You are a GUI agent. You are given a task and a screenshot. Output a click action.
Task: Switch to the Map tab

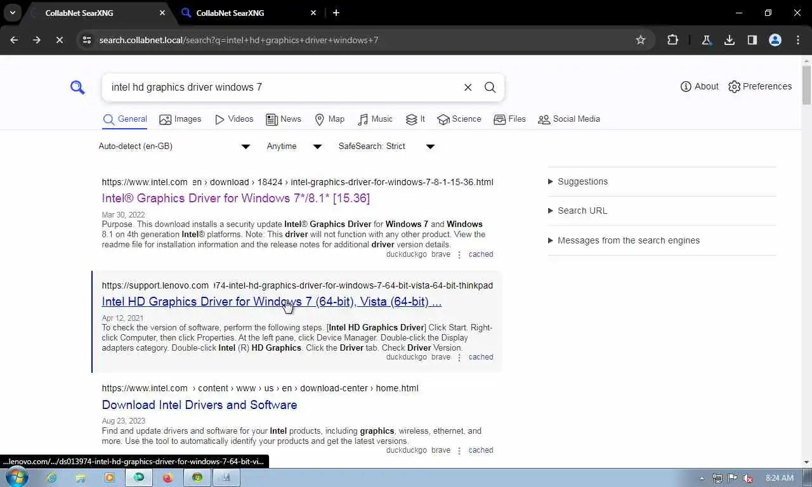330,119
